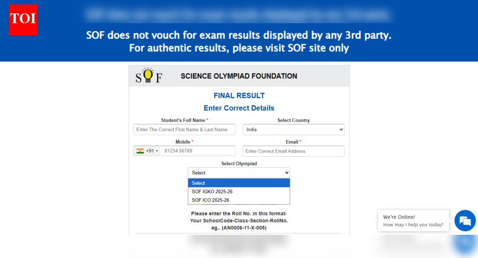This screenshot has height=258, width=478.
Task: Open the Select Olympiad dropdown
Action: click(239, 172)
